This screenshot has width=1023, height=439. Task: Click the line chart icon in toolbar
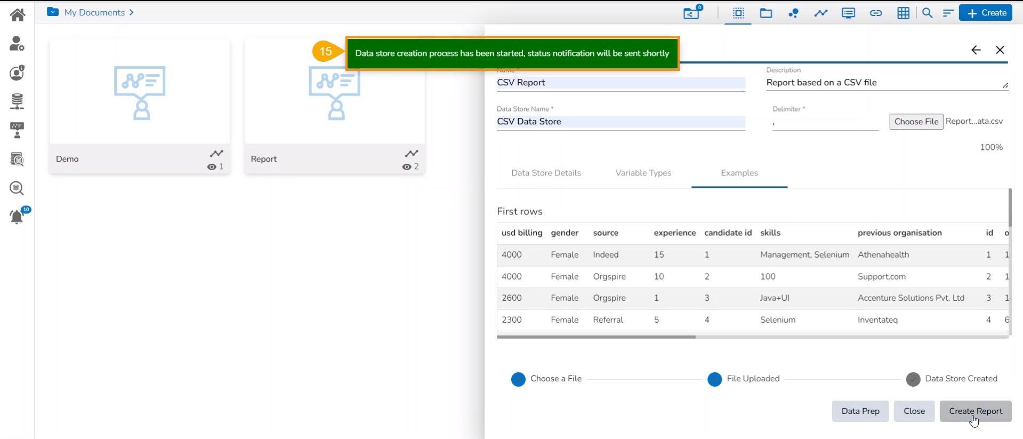(x=820, y=13)
